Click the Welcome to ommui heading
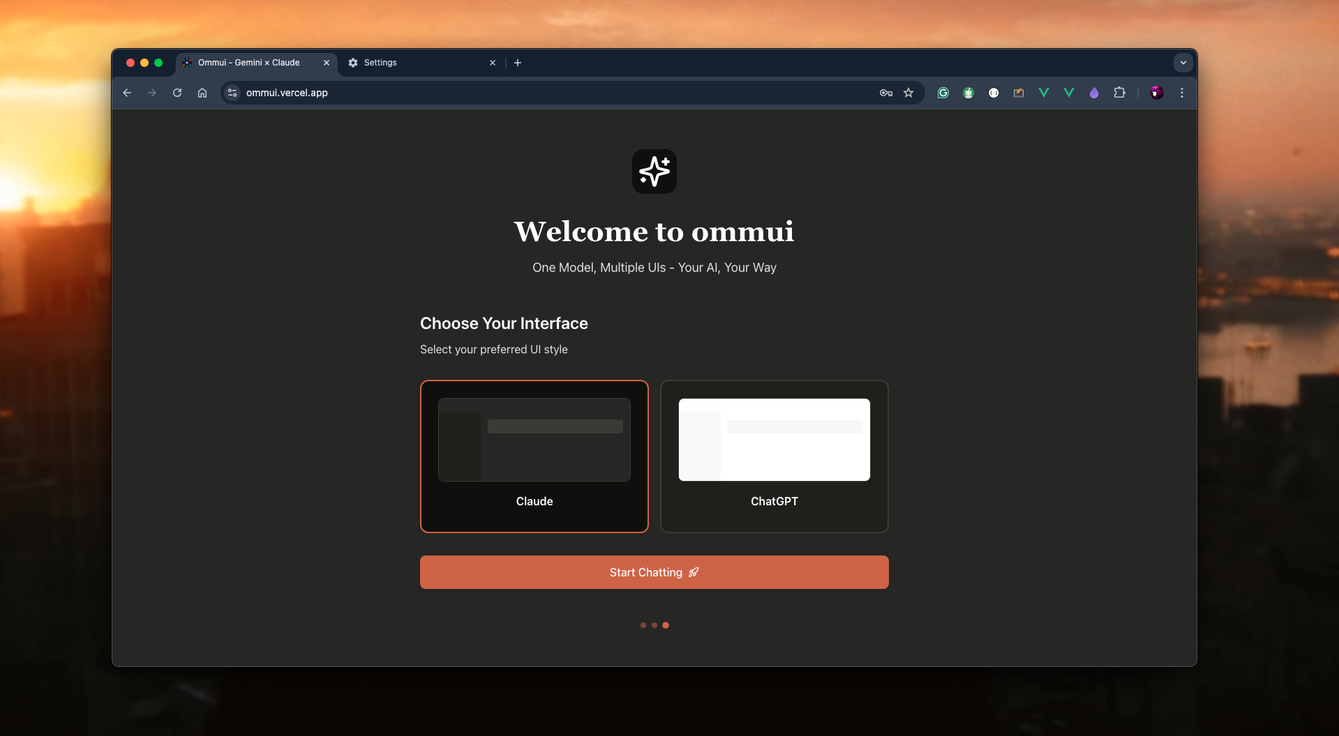This screenshot has width=1339, height=736. click(654, 231)
